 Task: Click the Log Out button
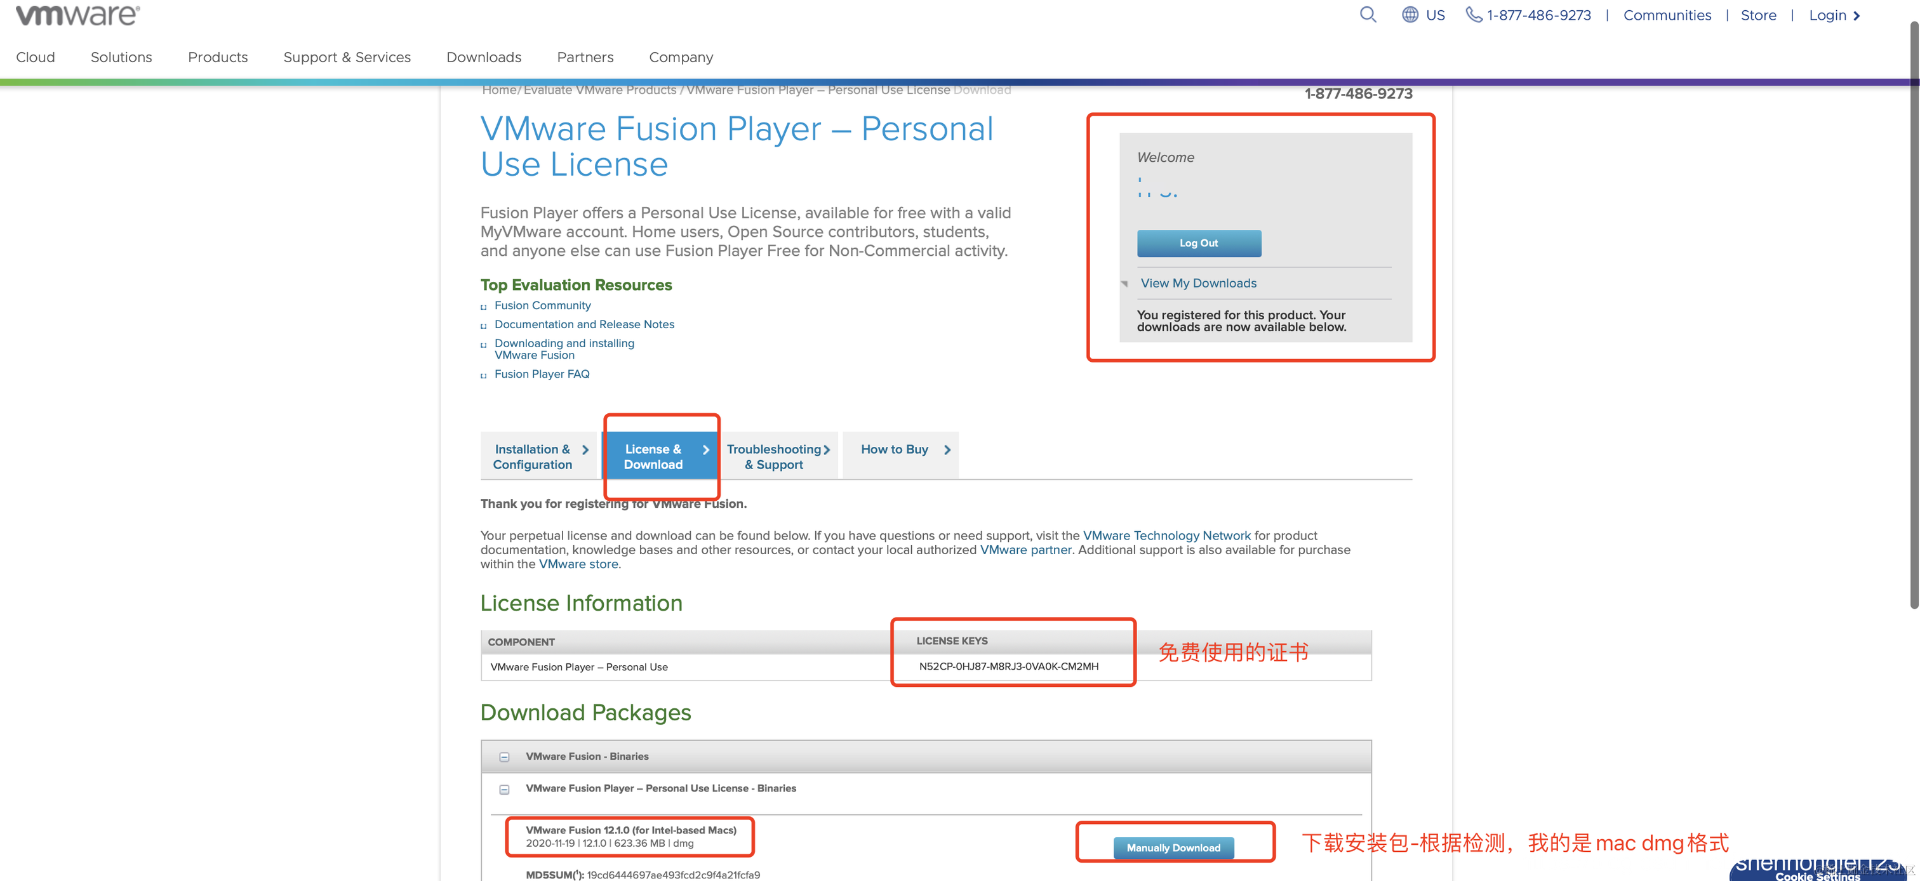tap(1199, 243)
